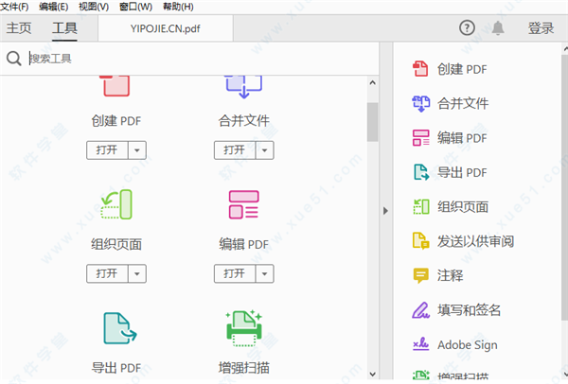This screenshot has width=568, height=384.
Task: Switch to the 主页 tab
Action: tap(19, 27)
